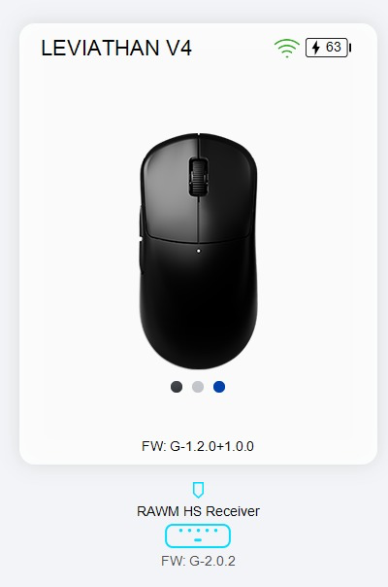Screen dimensions: 388x587
Task: Click the lightning bolt inside the battery
Action: pyautogui.click(x=316, y=48)
